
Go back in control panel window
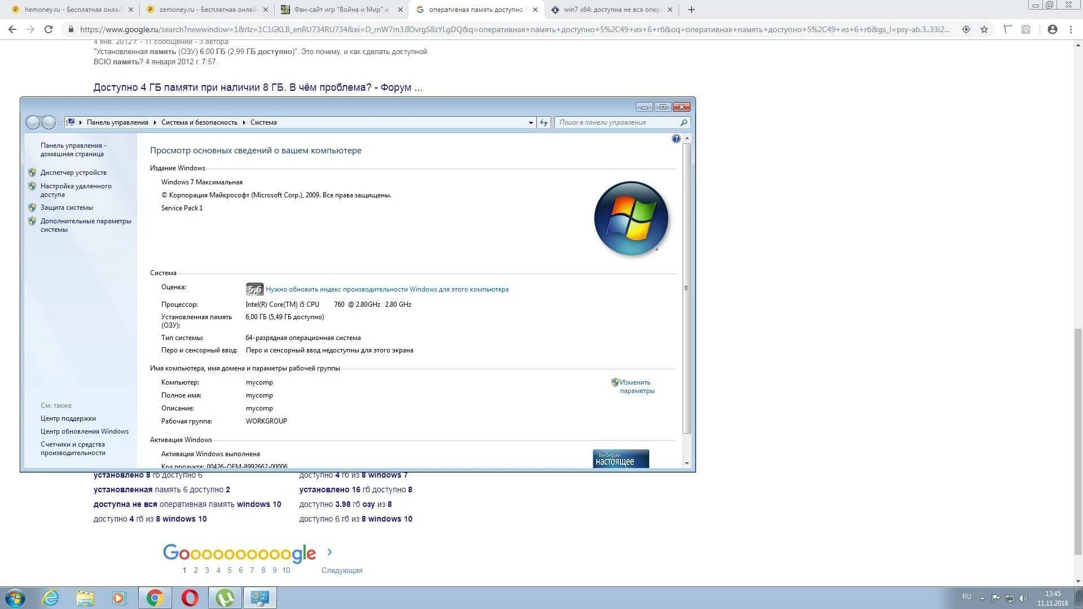coord(33,122)
